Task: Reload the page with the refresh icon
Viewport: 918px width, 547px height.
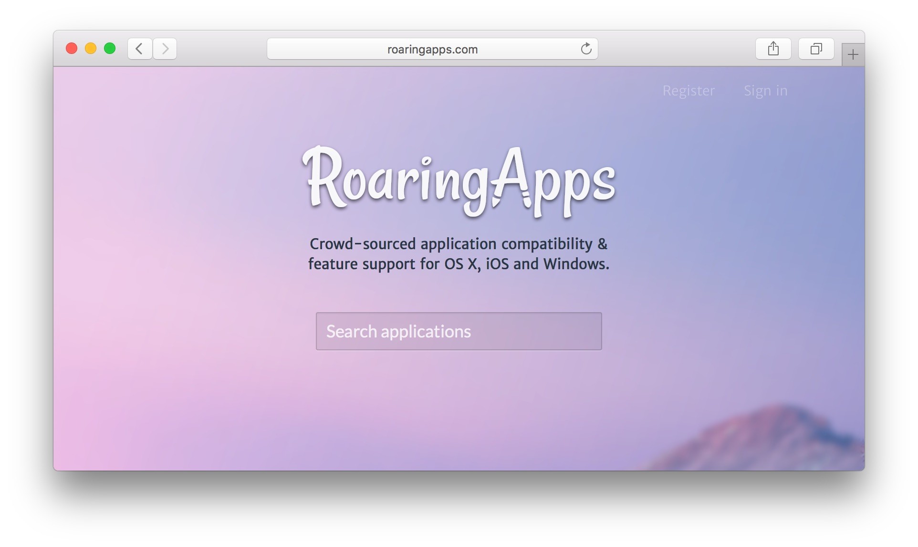Action: tap(586, 49)
